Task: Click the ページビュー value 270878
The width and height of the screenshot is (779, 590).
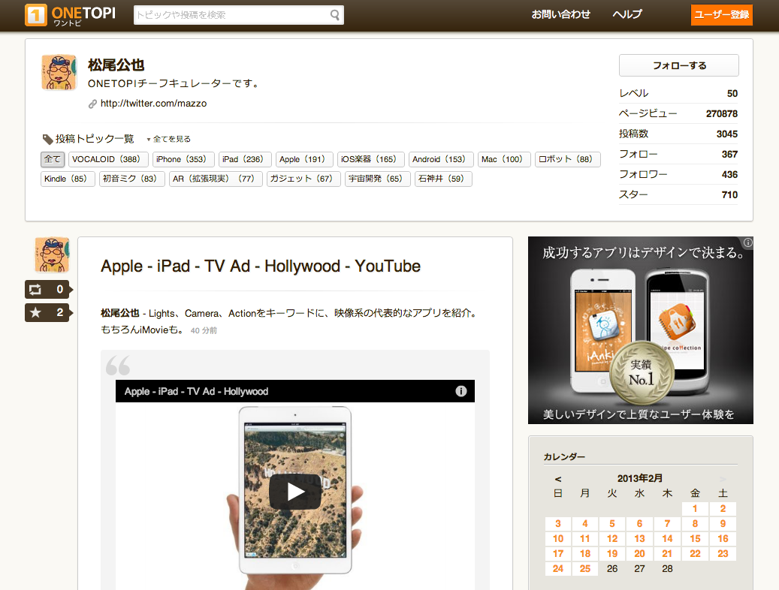Action: (722, 114)
